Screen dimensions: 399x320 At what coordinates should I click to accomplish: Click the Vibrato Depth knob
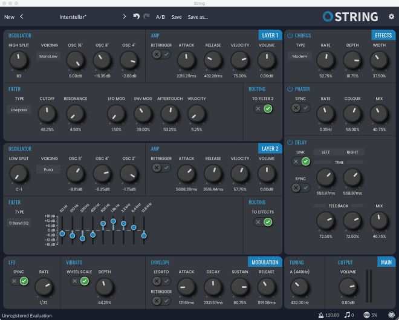105,287
